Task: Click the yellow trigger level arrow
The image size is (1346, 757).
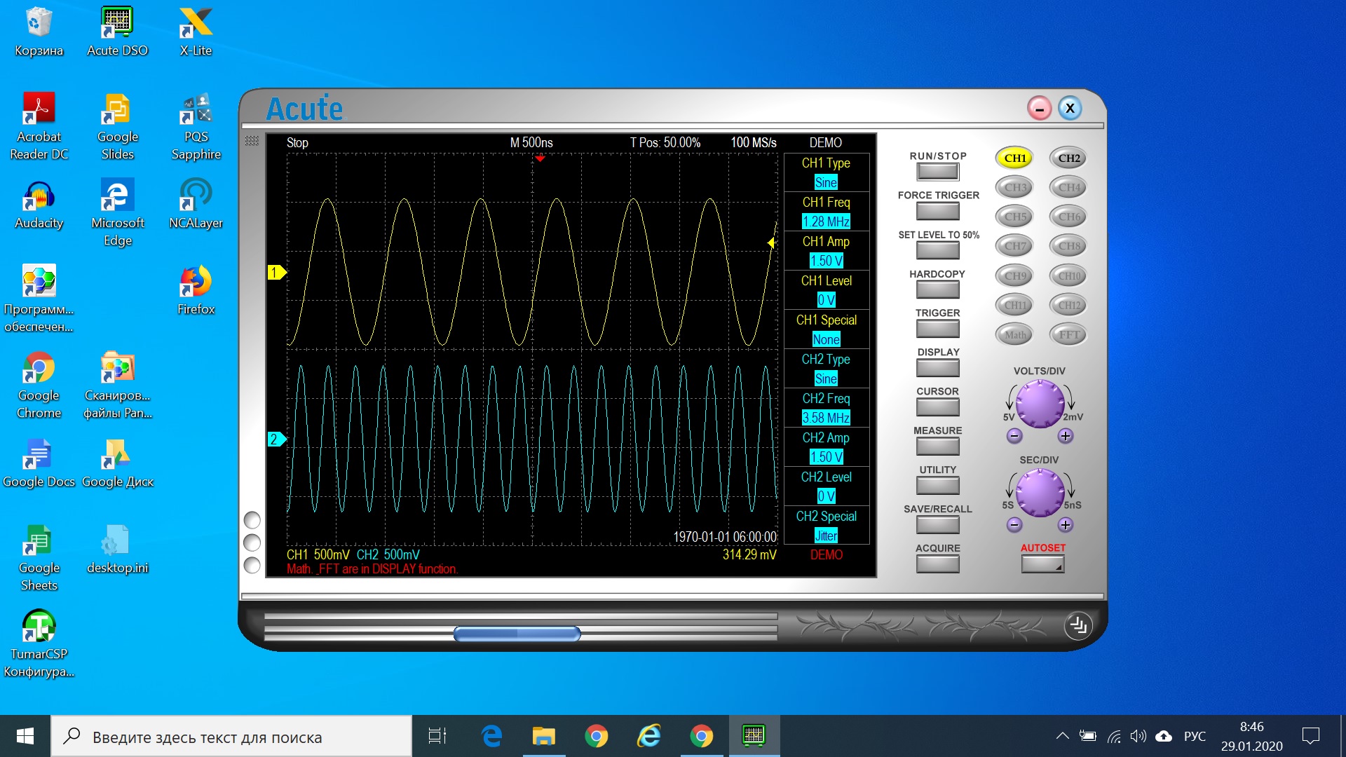Action: pos(771,243)
